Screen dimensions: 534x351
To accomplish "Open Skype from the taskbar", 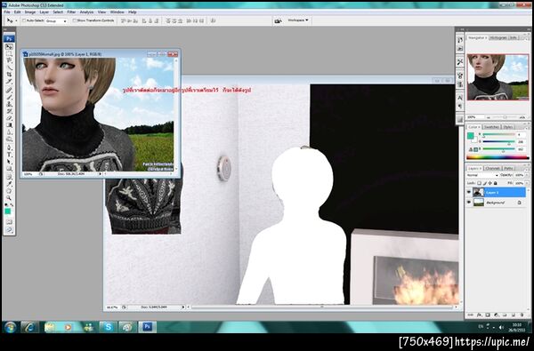I will 109,327.
